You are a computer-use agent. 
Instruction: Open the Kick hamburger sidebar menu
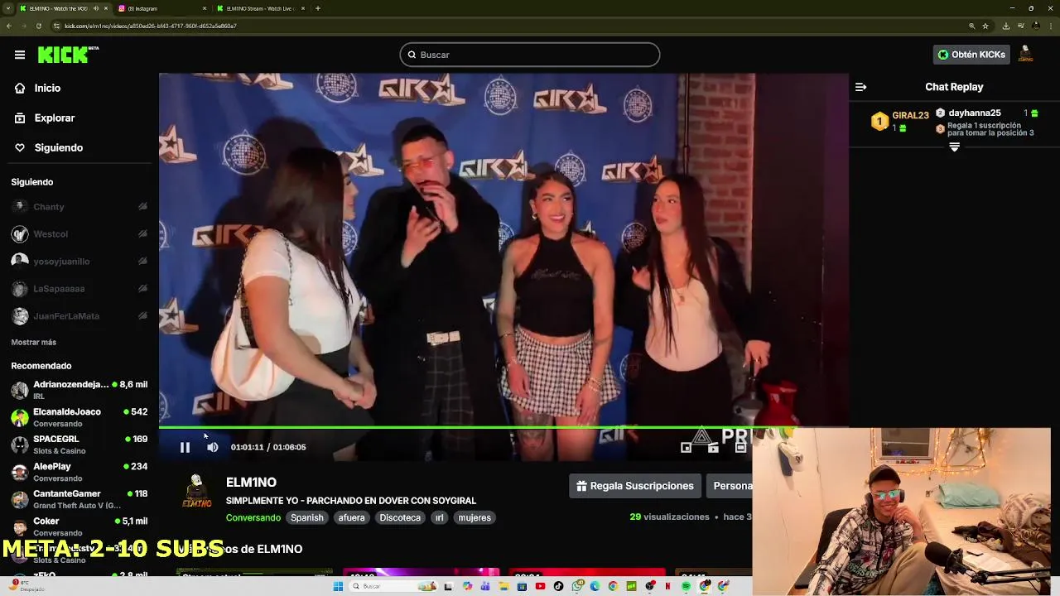pyautogui.click(x=20, y=55)
